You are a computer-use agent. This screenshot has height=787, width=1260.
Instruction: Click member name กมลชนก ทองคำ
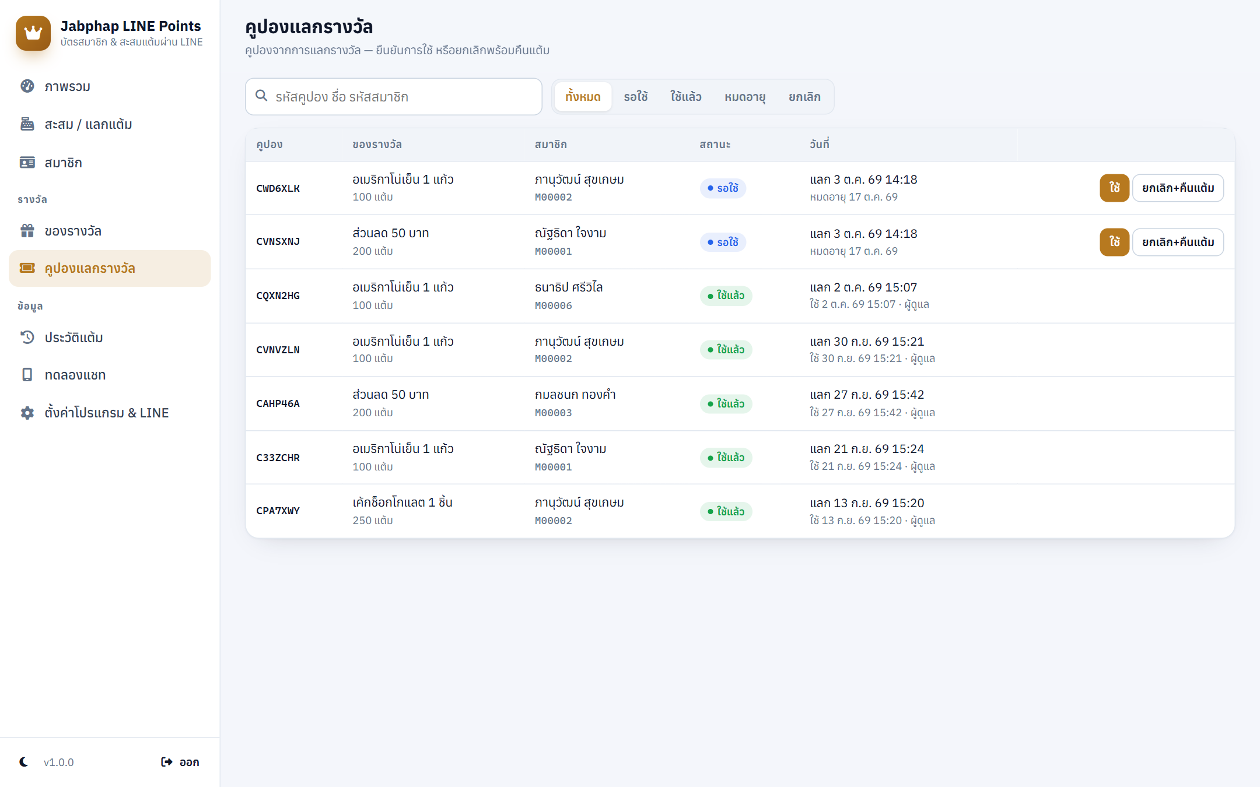tap(575, 395)
